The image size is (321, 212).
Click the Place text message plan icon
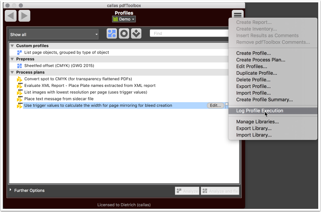tap(19, 99)
